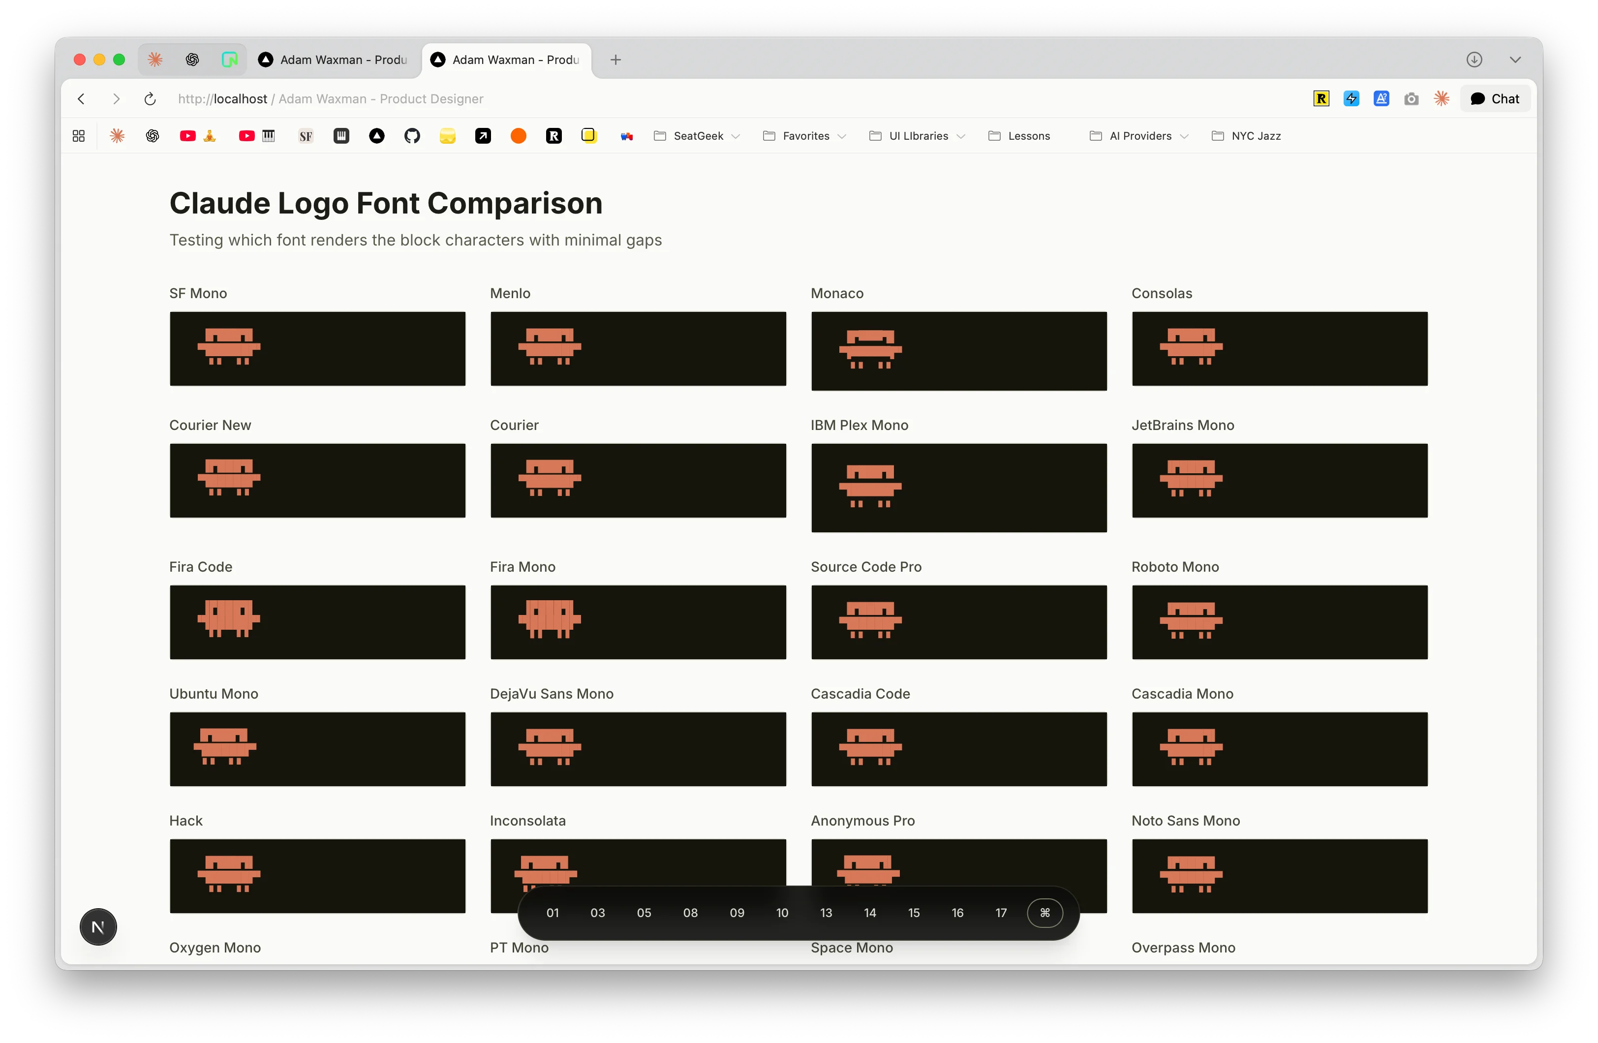
Task: Open the downloads icon in the tab bar
Action: [1475, 60]
